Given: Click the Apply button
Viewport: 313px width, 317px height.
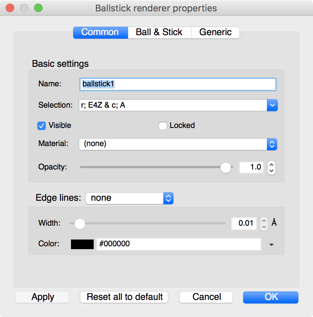Looking at the screenshot, I should [42, 297].
